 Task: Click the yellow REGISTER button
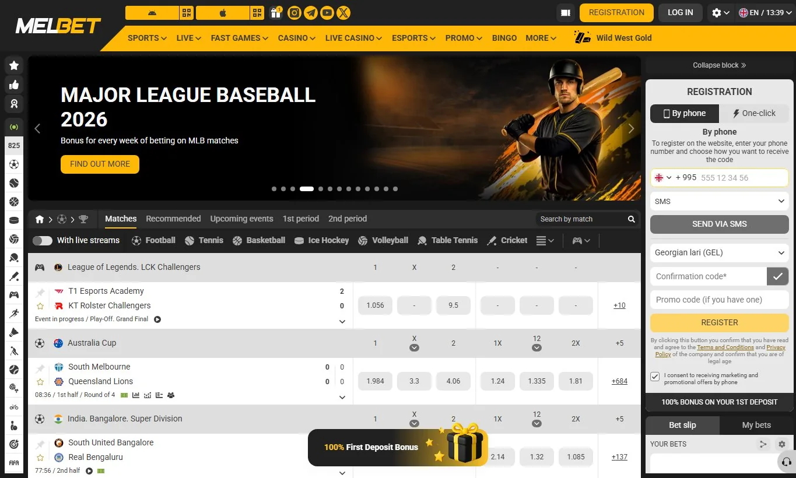[x=720, y=322]
